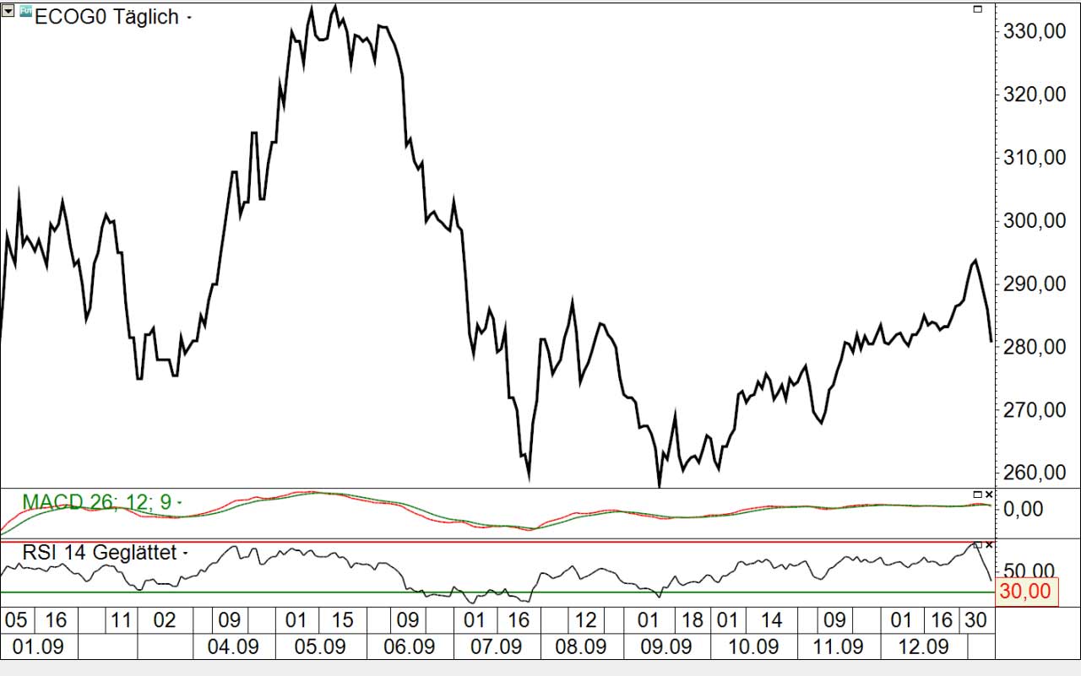Close the RSI indicator pane
This screenshot has width=1081, height=676.
990,544
